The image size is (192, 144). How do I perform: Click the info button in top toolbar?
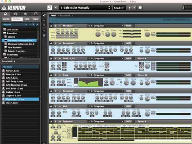coord(140,8)
